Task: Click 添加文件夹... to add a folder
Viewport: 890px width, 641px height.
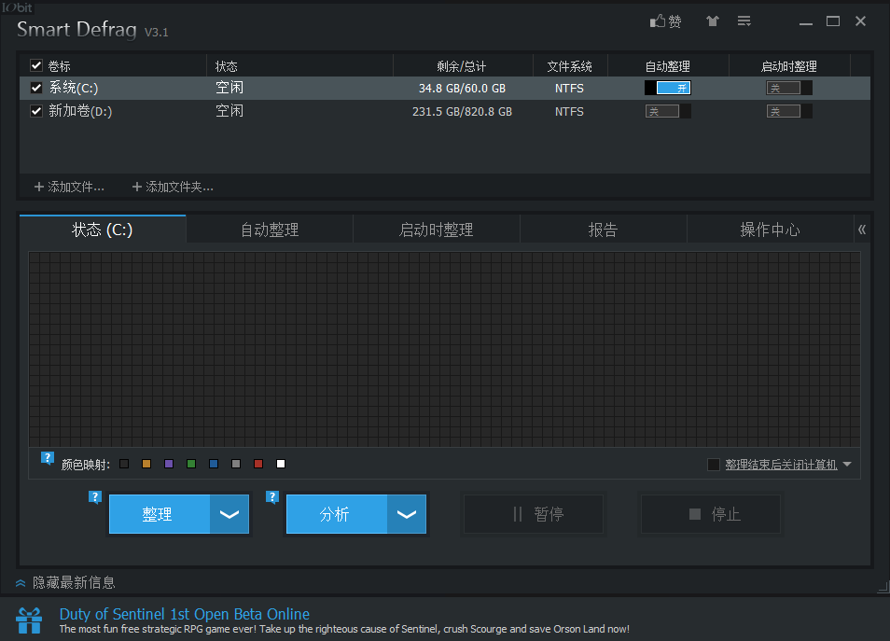Action: coord(173,187)
